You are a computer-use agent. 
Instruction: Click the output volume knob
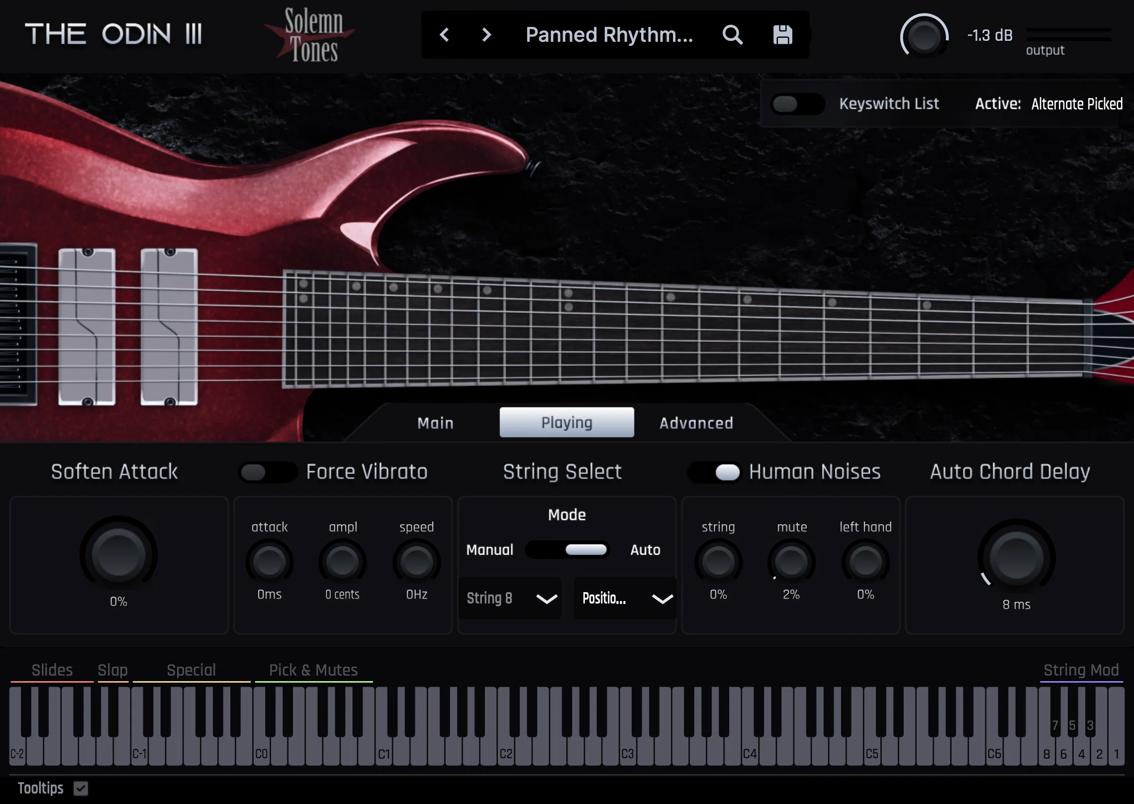[924, 36]
